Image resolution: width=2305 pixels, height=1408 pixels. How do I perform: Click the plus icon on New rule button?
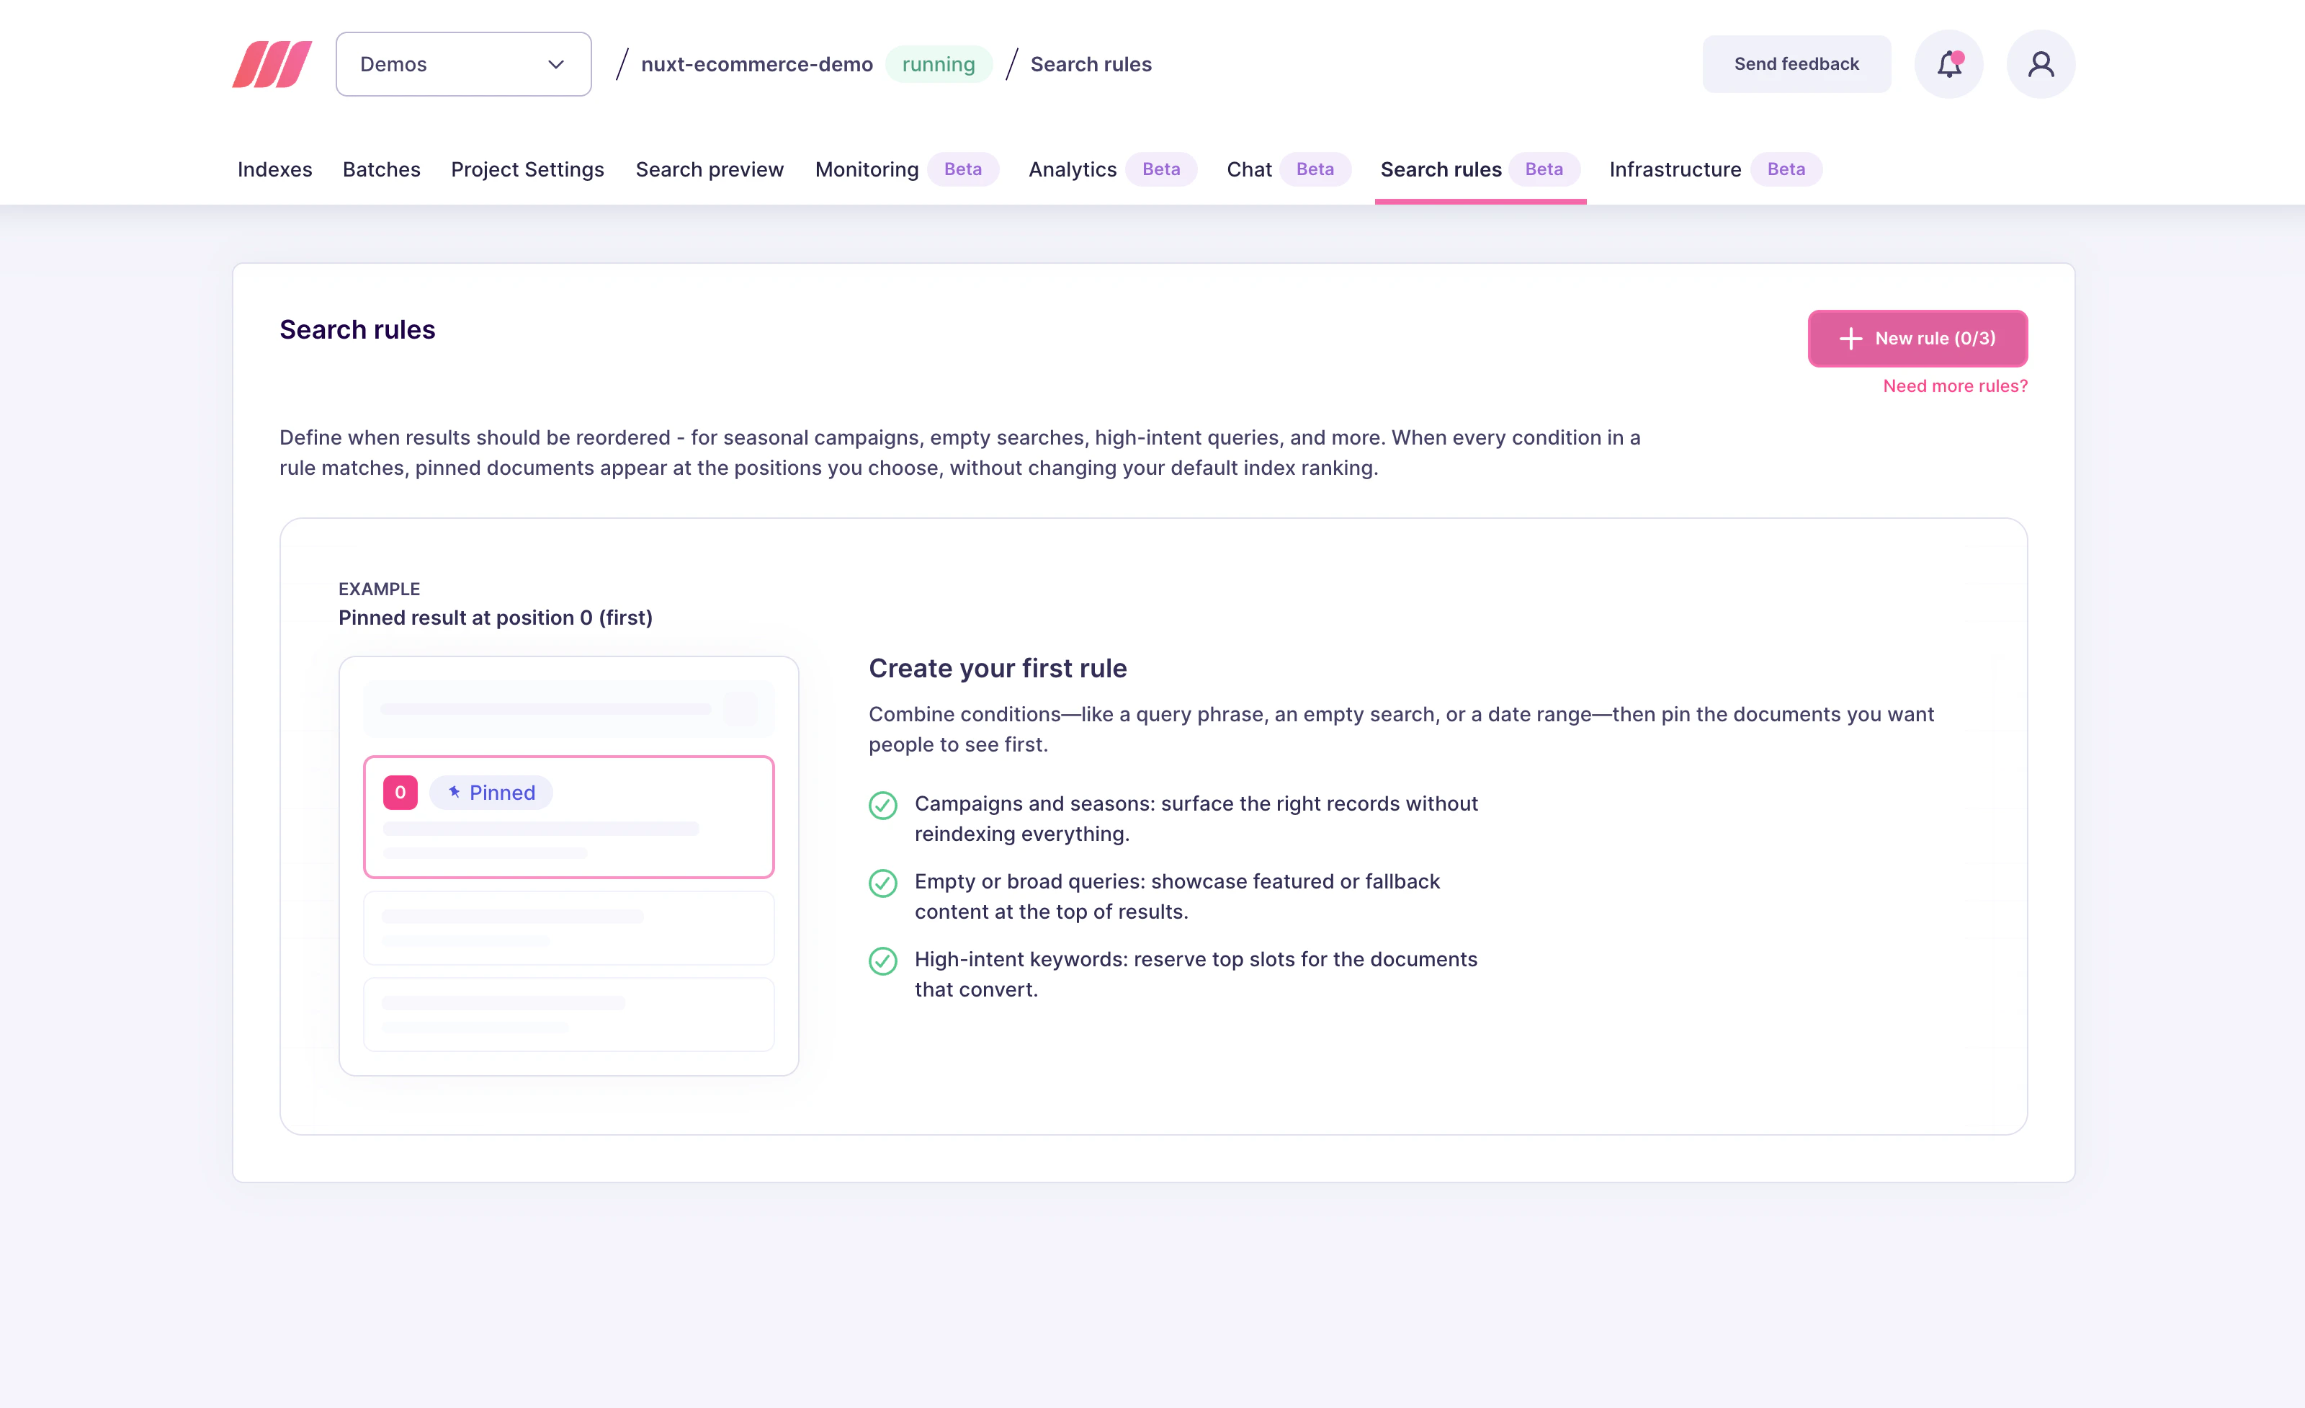coord(1851,338)
